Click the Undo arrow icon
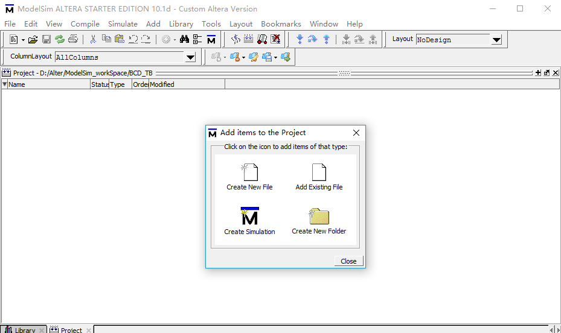The width and height of the screenshot is (561, 333). [x=133, y=39]
